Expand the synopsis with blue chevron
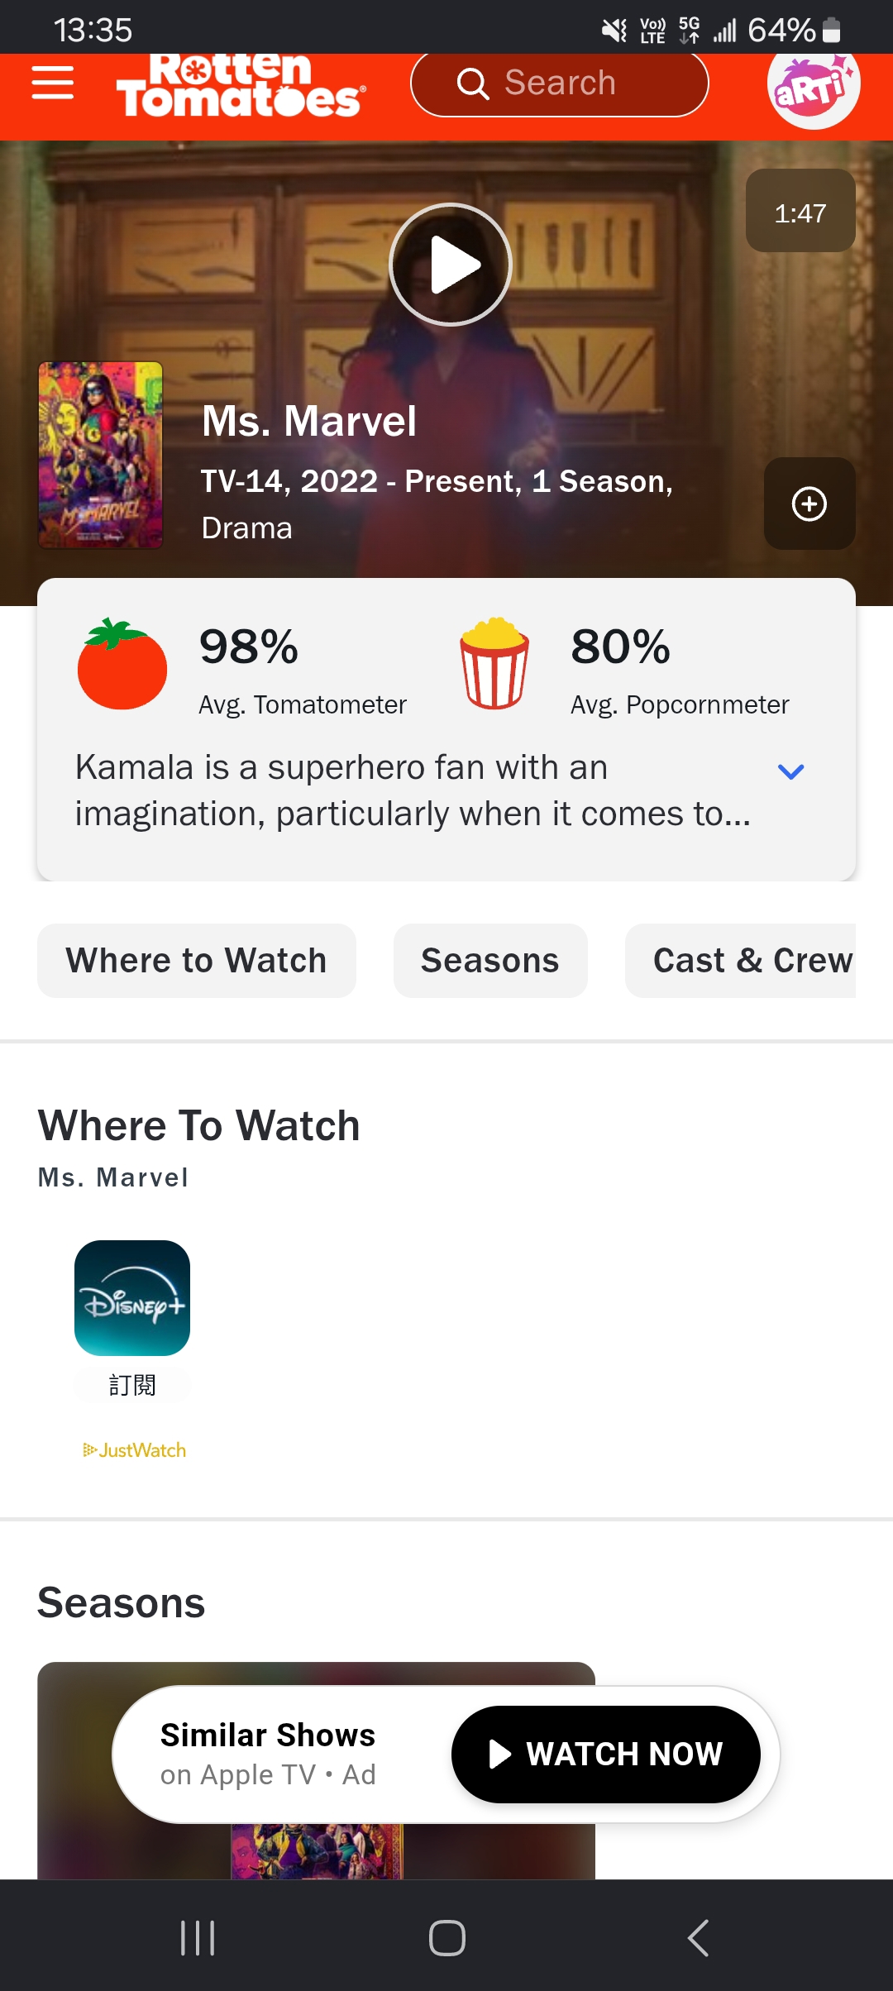The image size is (893, 1991). [x=791, y=771]
